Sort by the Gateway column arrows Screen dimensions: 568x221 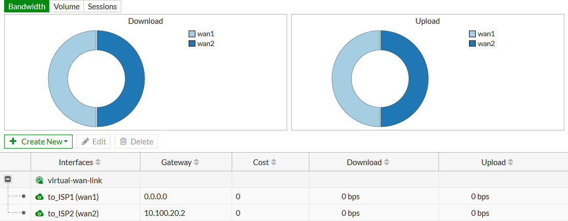coord(196,163)
